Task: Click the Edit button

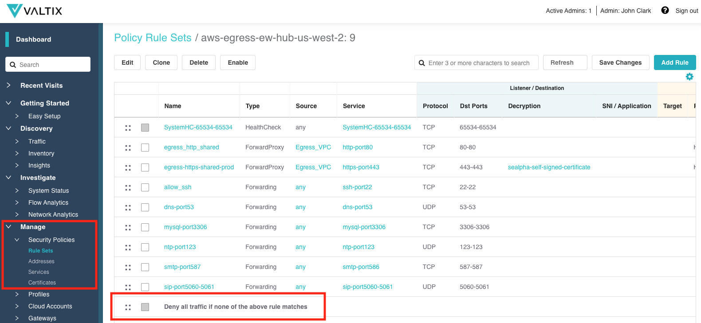Action: pyautogui.click(x=127, y=62)
